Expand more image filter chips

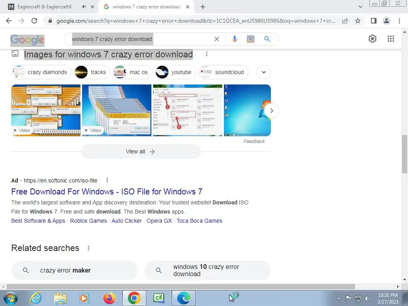pyautogui.click(x=264, y=72)
